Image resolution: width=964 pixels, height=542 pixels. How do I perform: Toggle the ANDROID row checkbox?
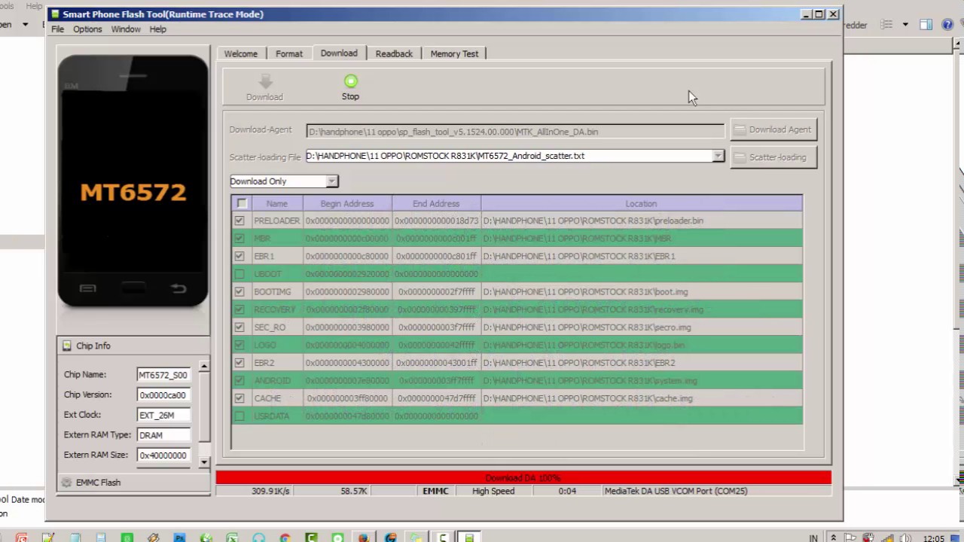click(x=239, y=380)
